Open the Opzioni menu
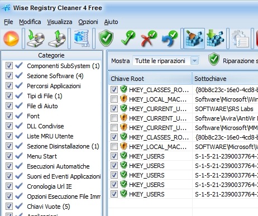The height and width of the screenshot is (216, 258). (x=88, y=22)
